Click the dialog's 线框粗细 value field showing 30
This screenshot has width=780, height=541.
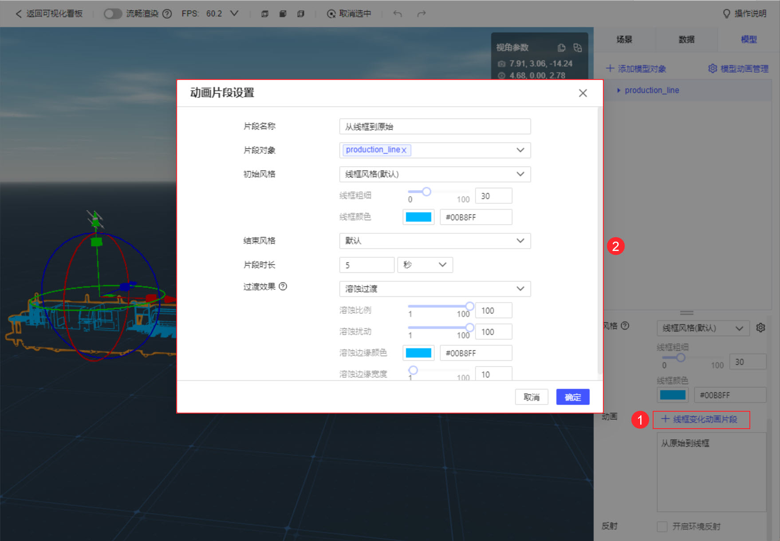pos(493,196)
